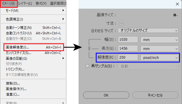Open the height unit mm dropdown
Image resolution: width=182 pixels, height=104 pixels.
pos(159,49)
